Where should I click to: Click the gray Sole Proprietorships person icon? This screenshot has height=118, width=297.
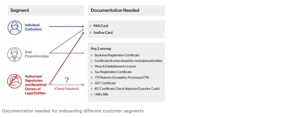pyautogui.click(x=15, y=54)
